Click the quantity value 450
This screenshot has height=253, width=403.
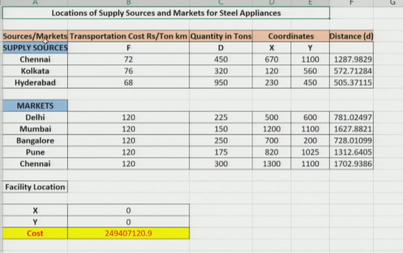[221, 60]
